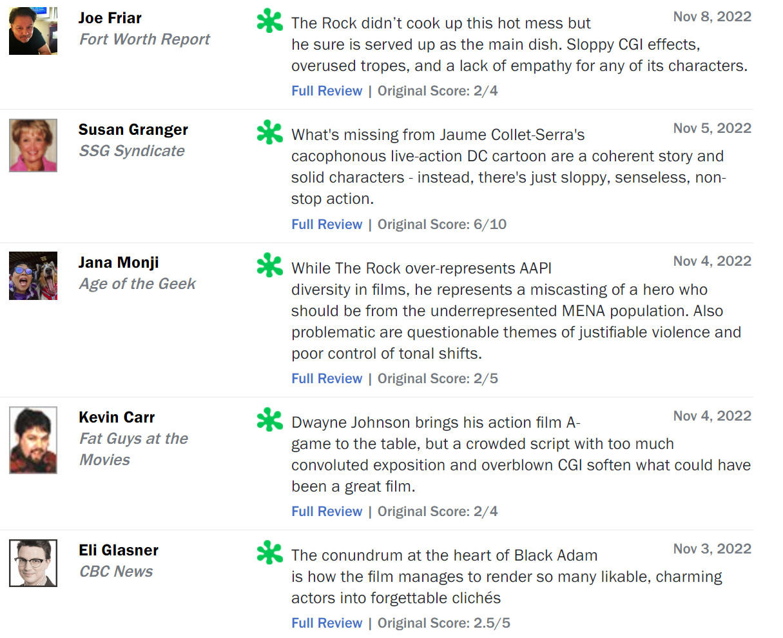Click the critic name Eli Glasner

(119, 550)
